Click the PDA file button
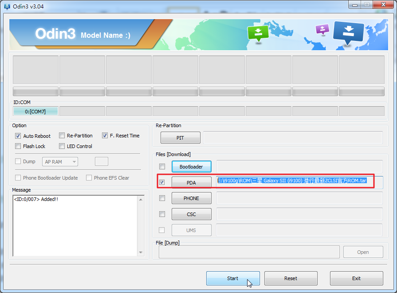397x293 pixels. click(x=192, y=183)
